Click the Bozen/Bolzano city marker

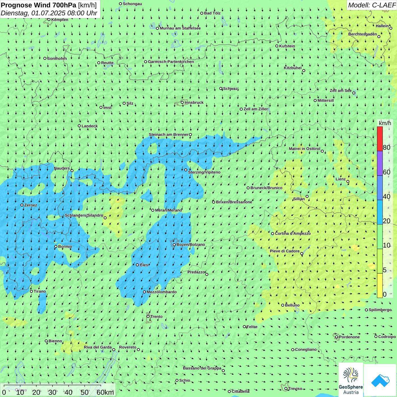[x=174, y=245]
